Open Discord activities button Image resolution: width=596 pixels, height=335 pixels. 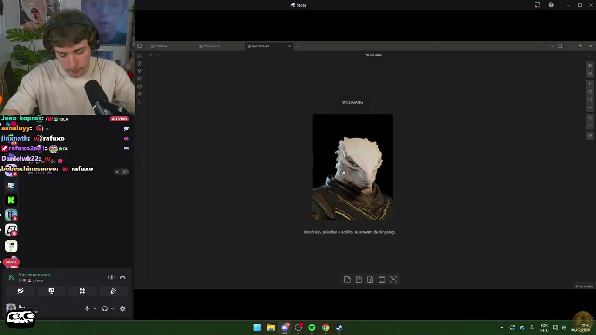[x=82, y=291]
